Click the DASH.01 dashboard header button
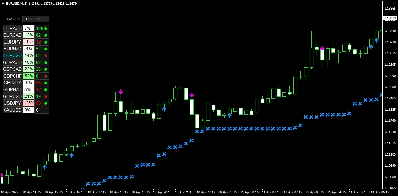Screen dimensions: 398x196 (13, 19)
